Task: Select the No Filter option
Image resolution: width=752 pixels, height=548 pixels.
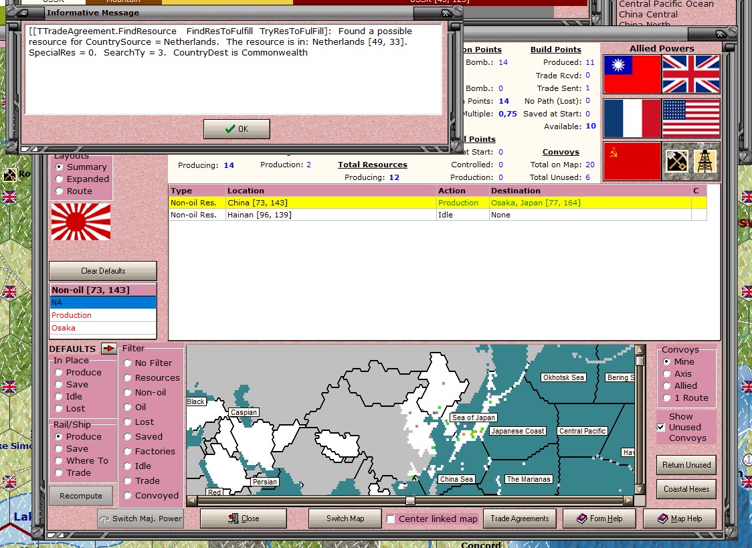Action: tap(128, 363)
